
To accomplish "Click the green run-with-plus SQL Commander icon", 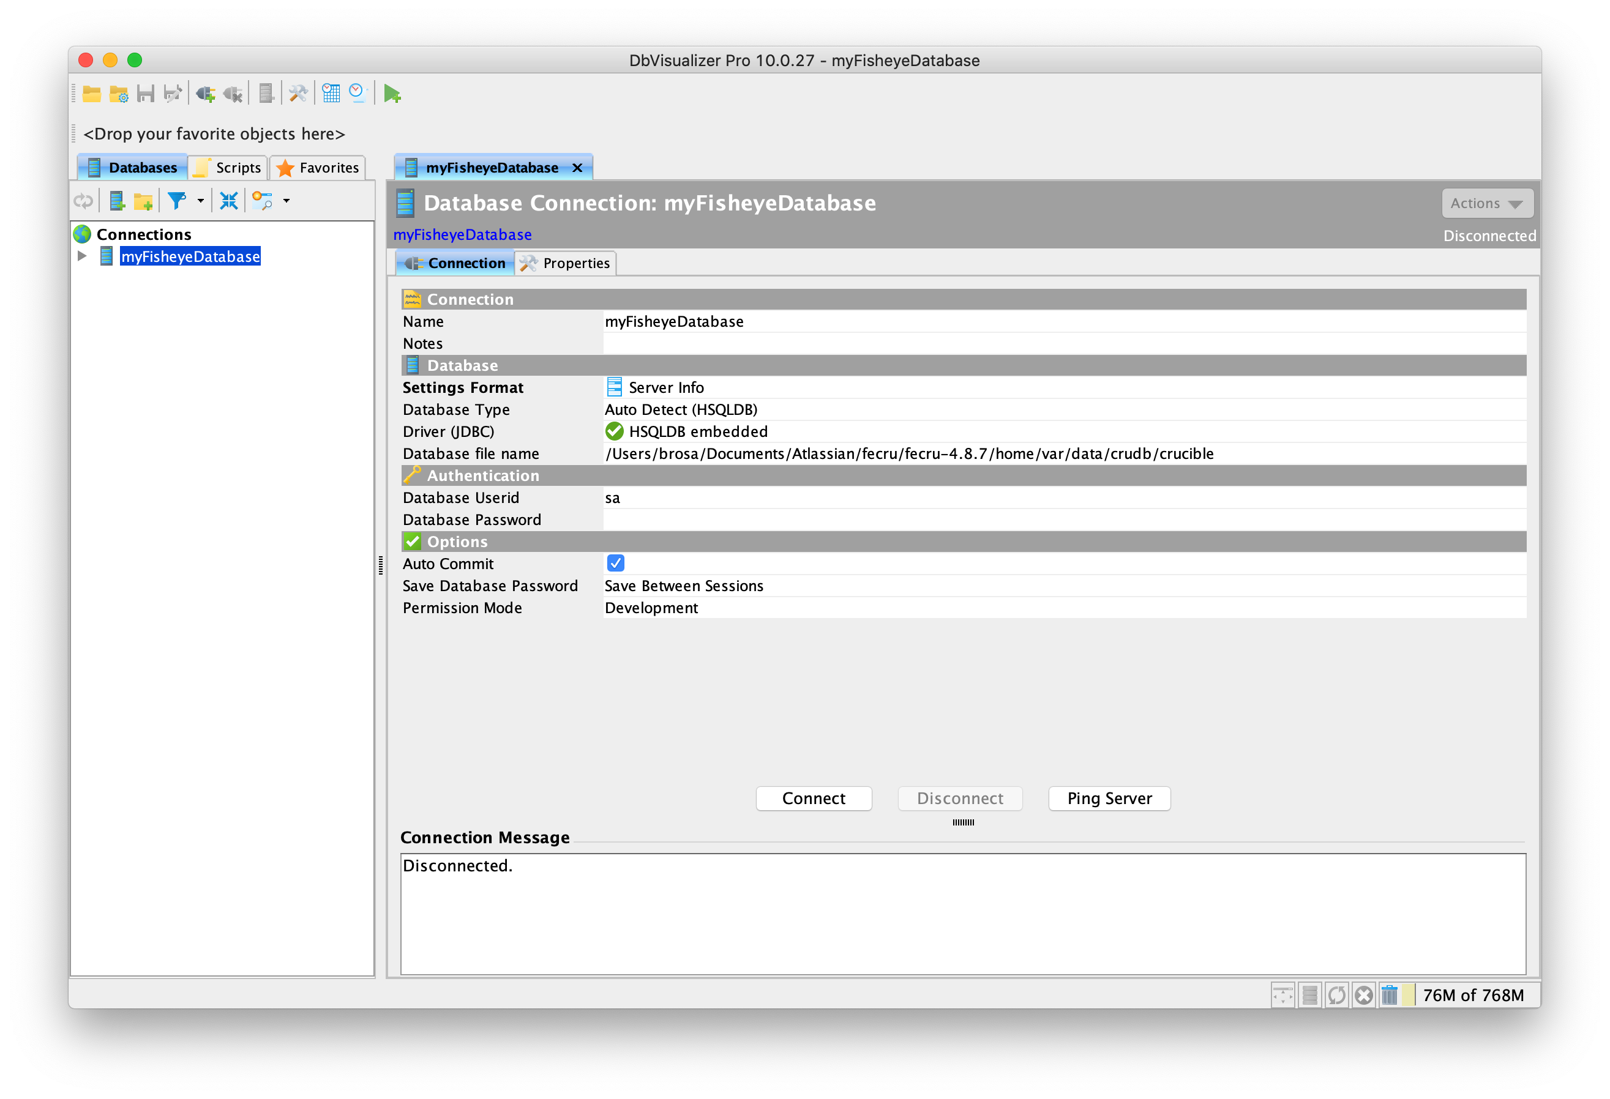I will click(x=392, y=94).
